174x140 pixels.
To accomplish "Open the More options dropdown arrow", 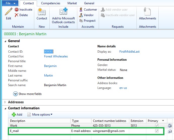I will 51,114.
